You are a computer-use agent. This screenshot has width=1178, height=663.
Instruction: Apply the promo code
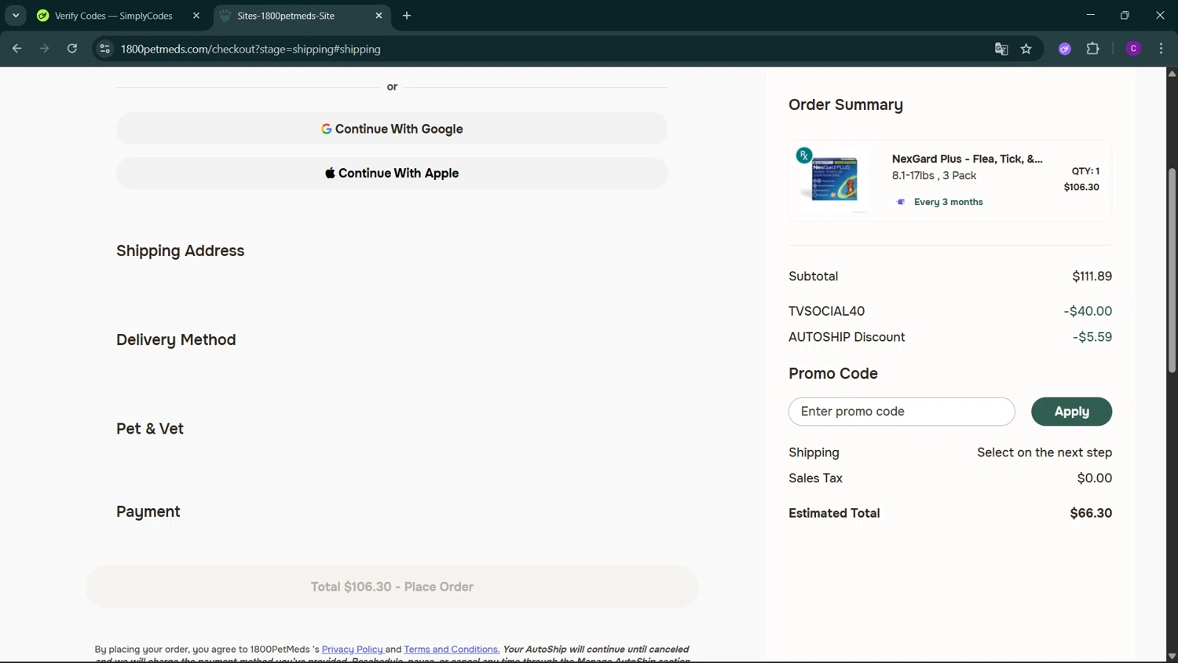[x=1071, y=412]
